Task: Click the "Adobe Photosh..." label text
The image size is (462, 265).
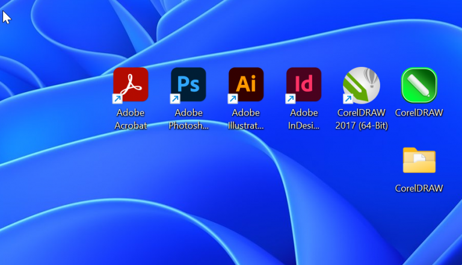Action: click(188, 119)
